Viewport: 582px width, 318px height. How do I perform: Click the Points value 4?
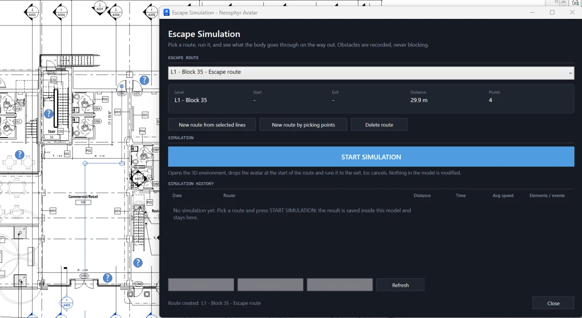click(x=490, y=100)
